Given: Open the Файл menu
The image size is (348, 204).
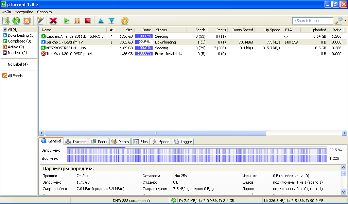Looking at the screenshot, I should pyautogui.click(x=6, y=12).
